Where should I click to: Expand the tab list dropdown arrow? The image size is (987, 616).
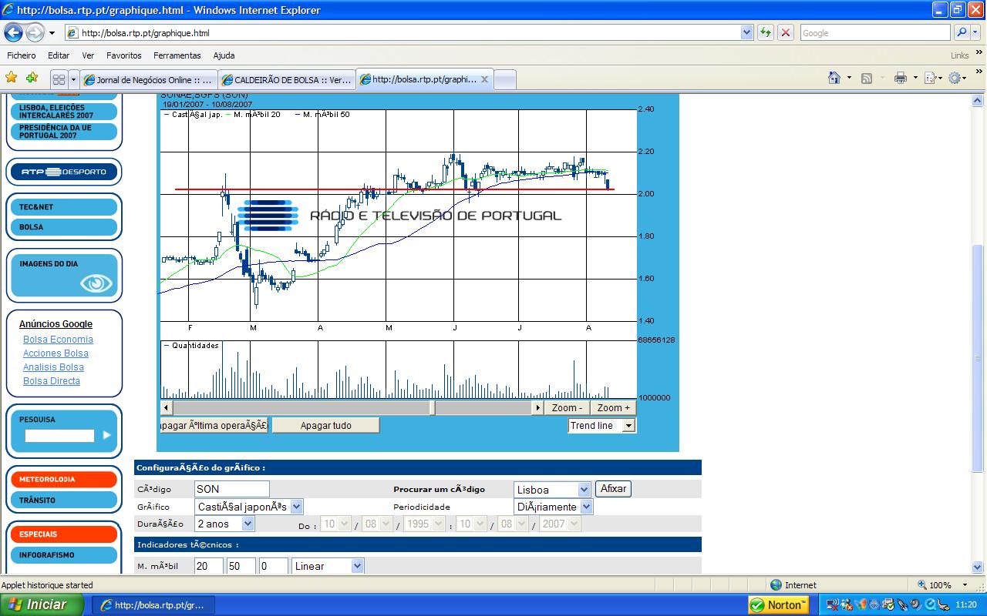(73, 79)
